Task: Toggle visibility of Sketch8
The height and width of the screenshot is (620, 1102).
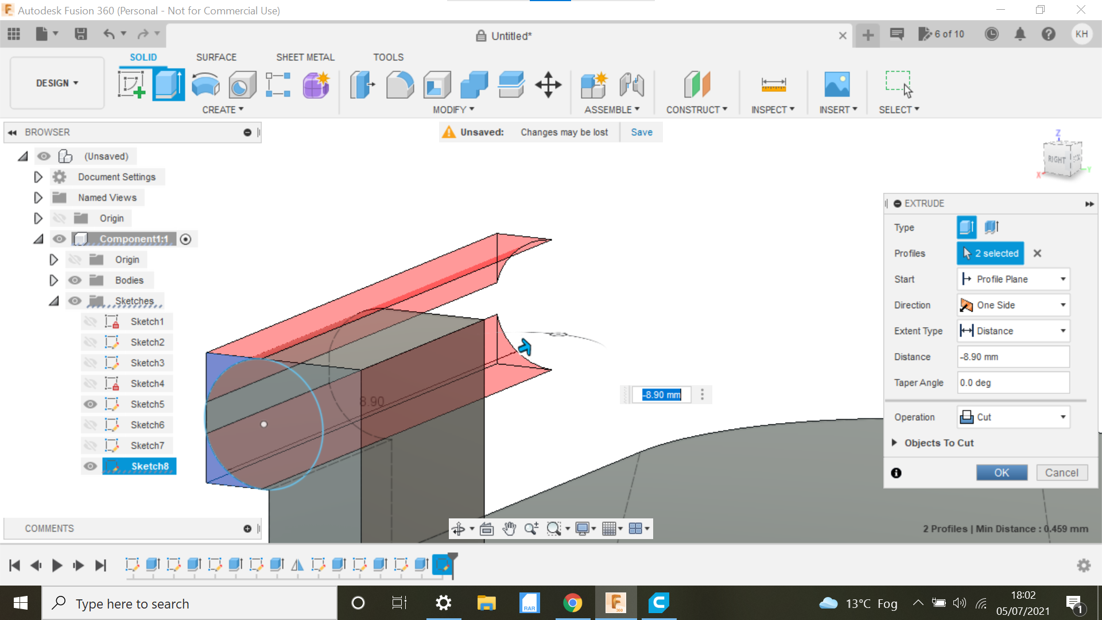Action: click(90, 466)
